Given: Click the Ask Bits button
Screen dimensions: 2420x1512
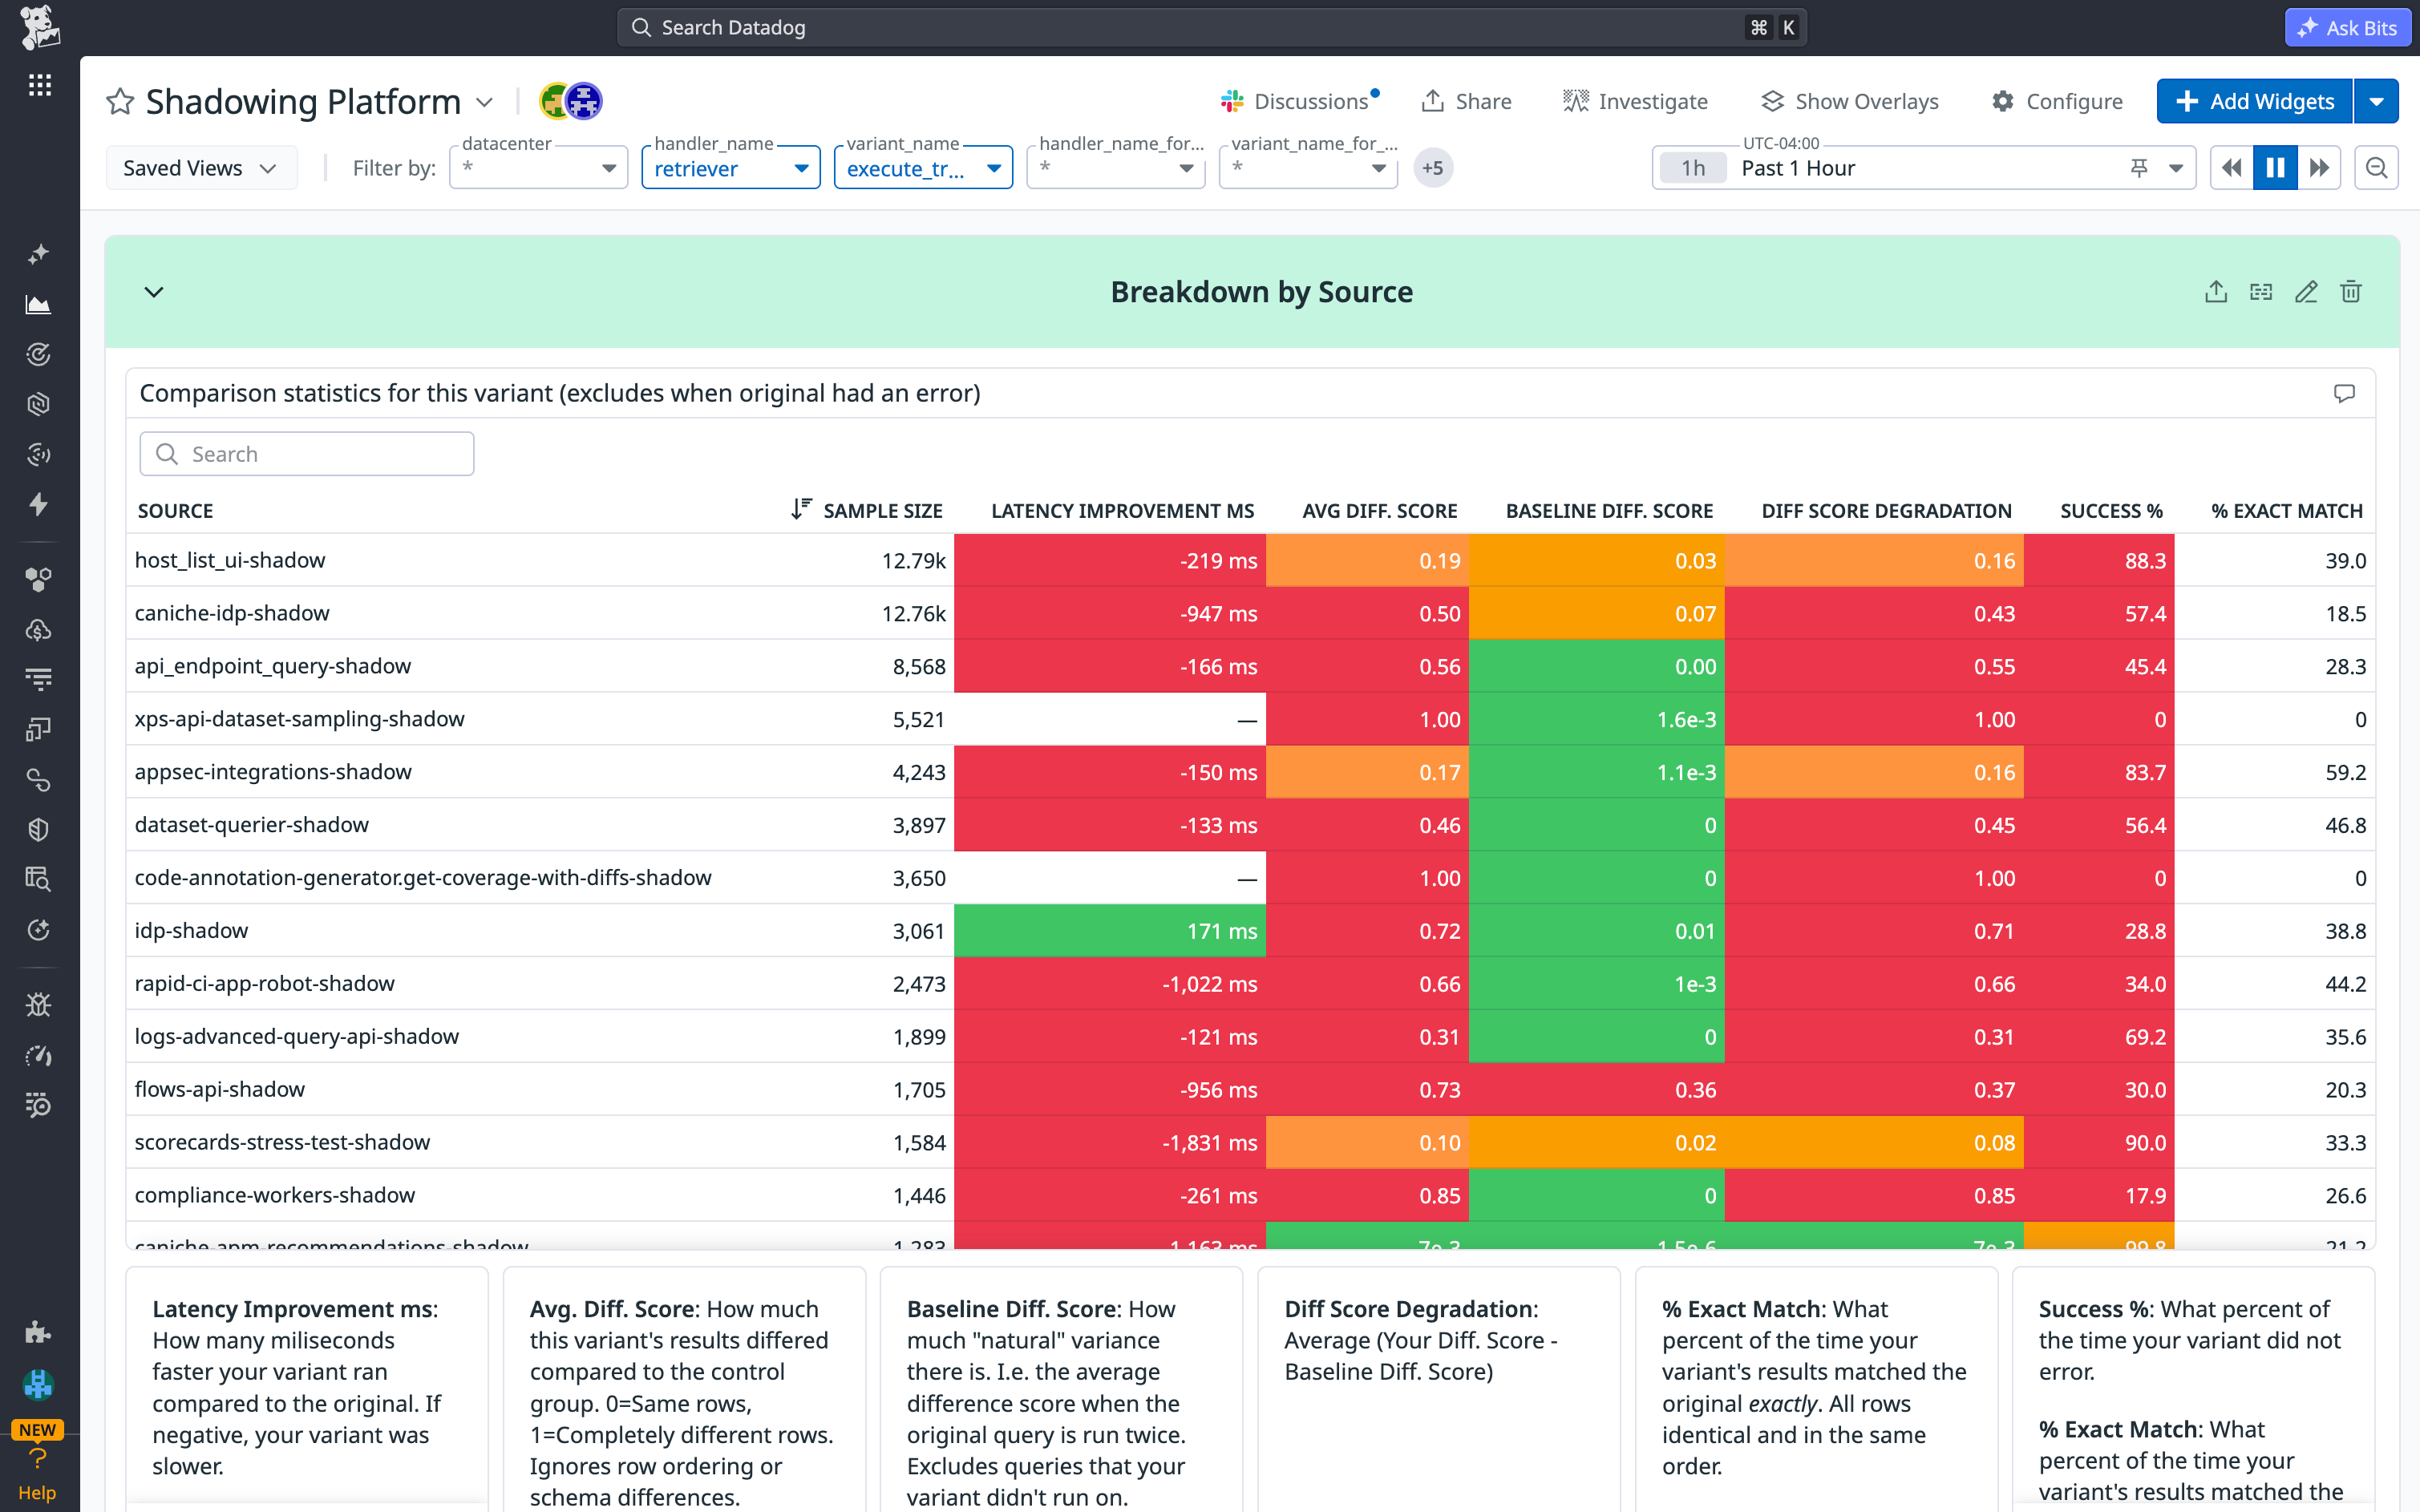Looking at the screenshot, I should click(2347, 27).
